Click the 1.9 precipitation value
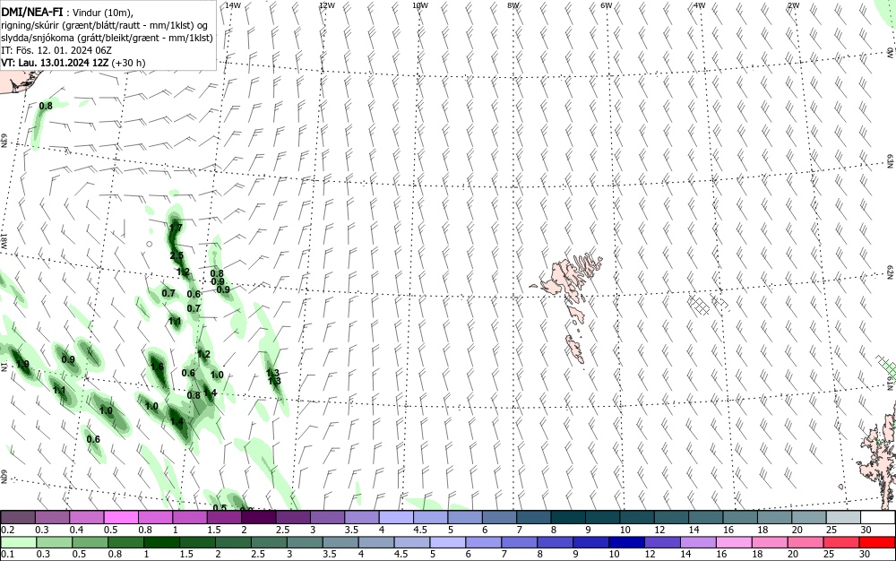The image size is (896, 561). click(x=23, y=365)
